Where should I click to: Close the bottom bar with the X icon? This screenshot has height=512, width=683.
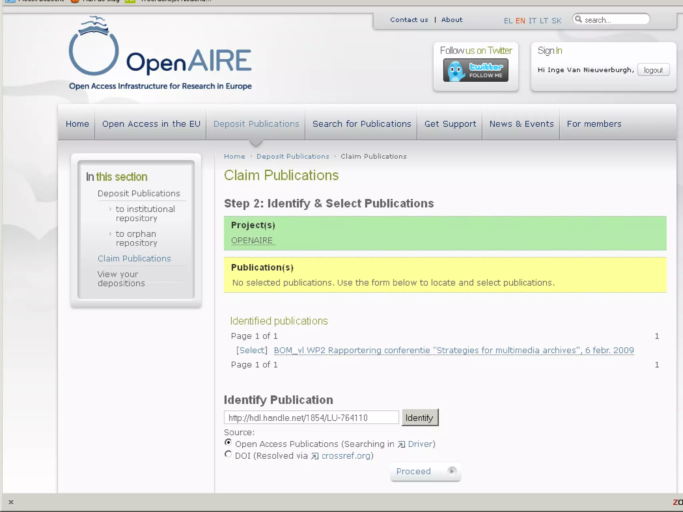point(11,502)
